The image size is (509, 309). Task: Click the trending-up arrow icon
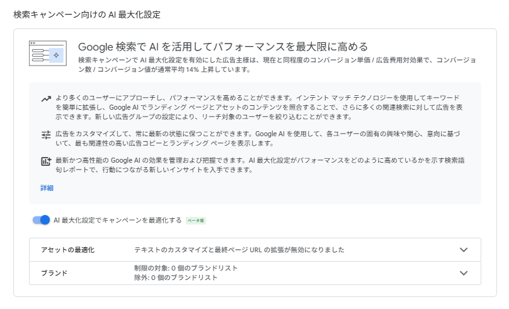pyautogui.click(x=46, y=99)
